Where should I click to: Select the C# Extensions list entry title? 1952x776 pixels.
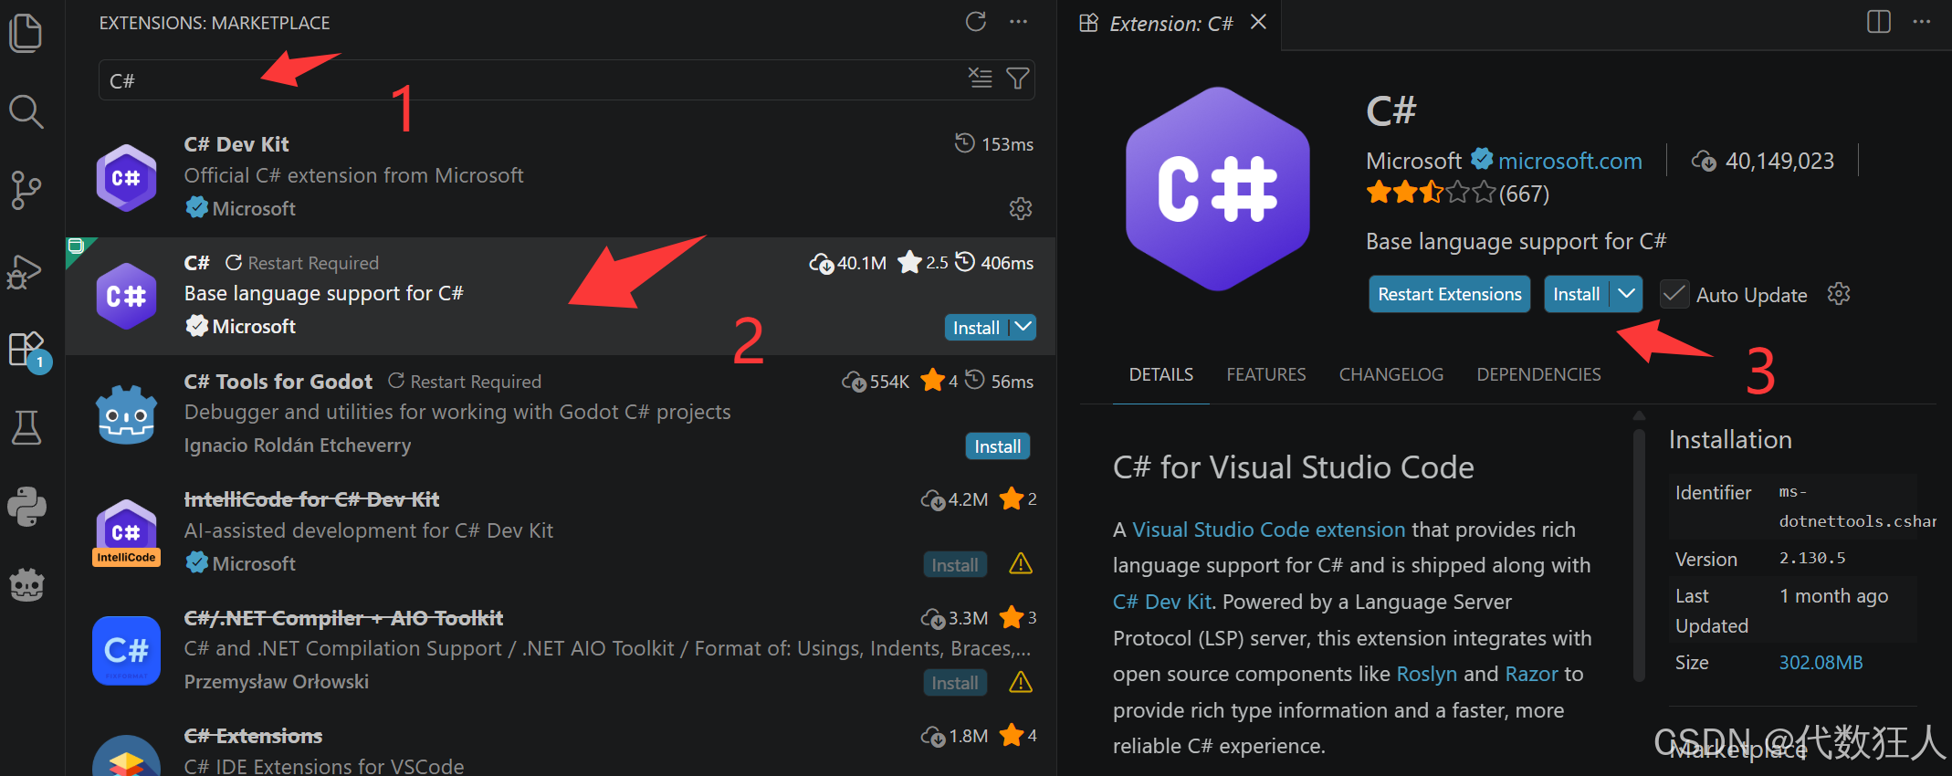[253, 736]
